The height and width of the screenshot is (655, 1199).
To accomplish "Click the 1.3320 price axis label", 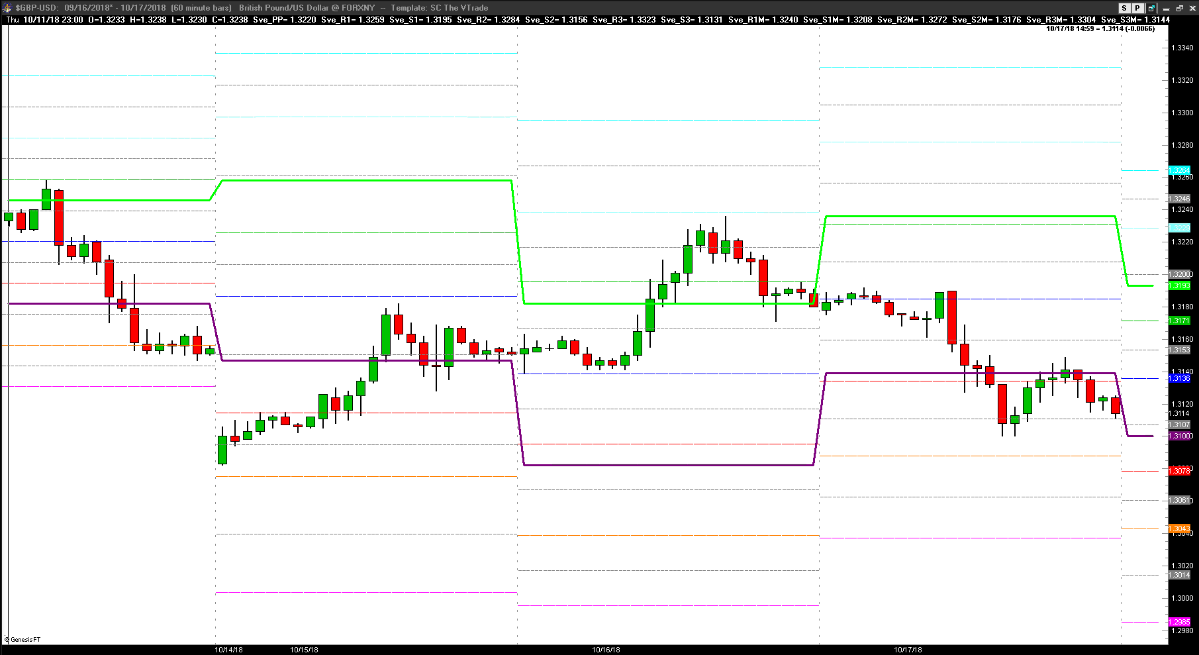I will 1182,80.
